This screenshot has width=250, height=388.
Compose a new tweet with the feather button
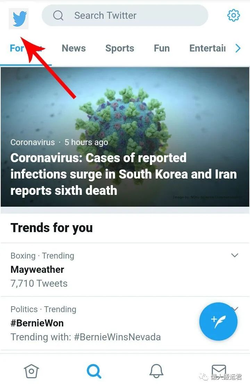(x=218, y=322)
